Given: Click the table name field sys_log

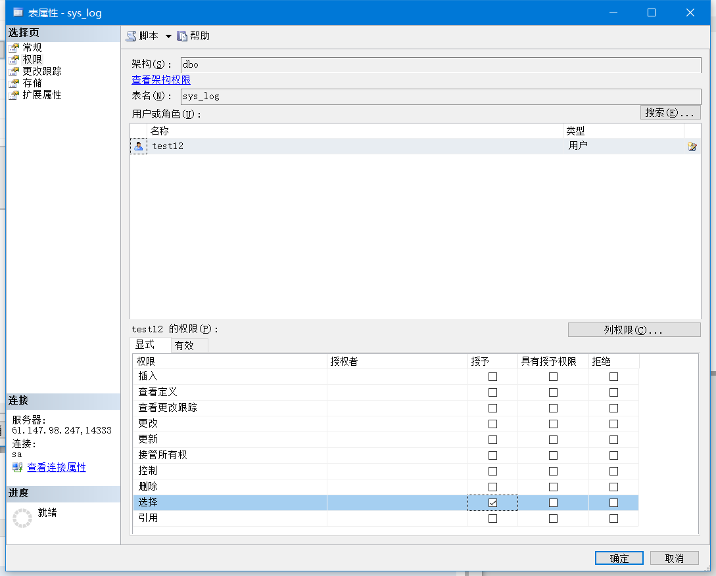Looking at the screenshot, I should click(x=441, y=97).
